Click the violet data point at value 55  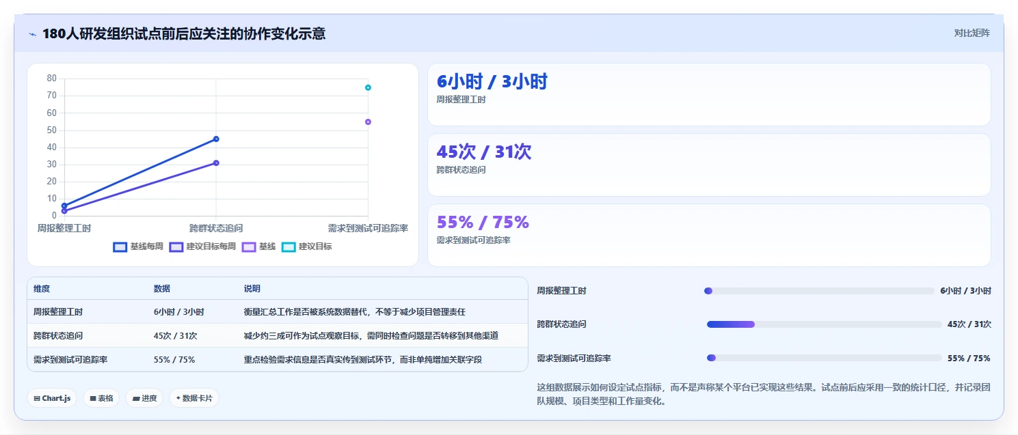tap(368, 122)
